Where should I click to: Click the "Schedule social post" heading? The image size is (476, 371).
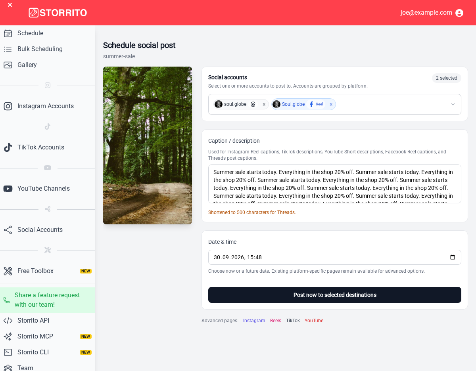pos(139,45)
